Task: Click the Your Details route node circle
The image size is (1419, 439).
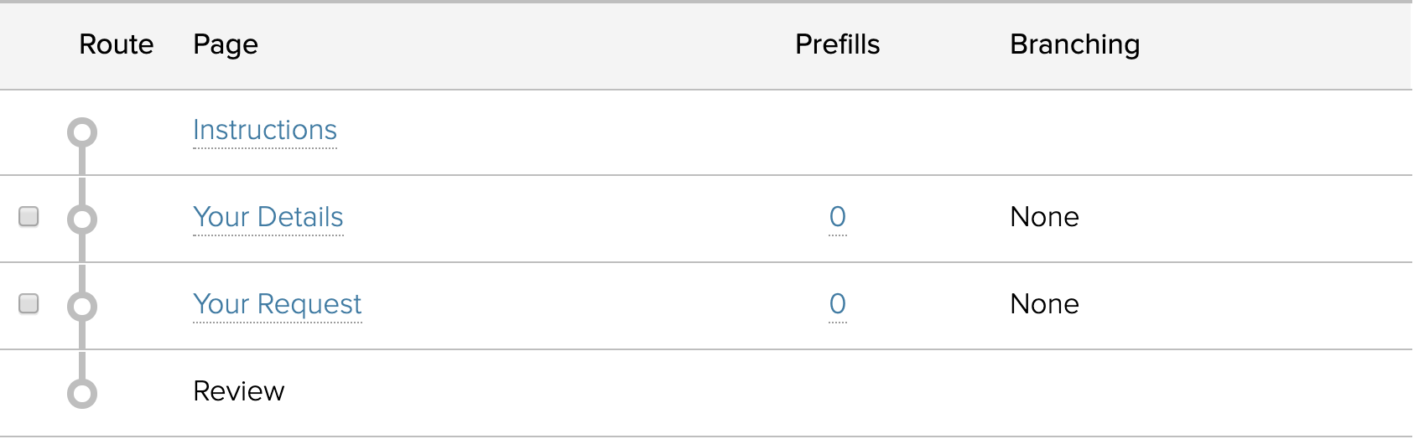Action: coord(82,219)
